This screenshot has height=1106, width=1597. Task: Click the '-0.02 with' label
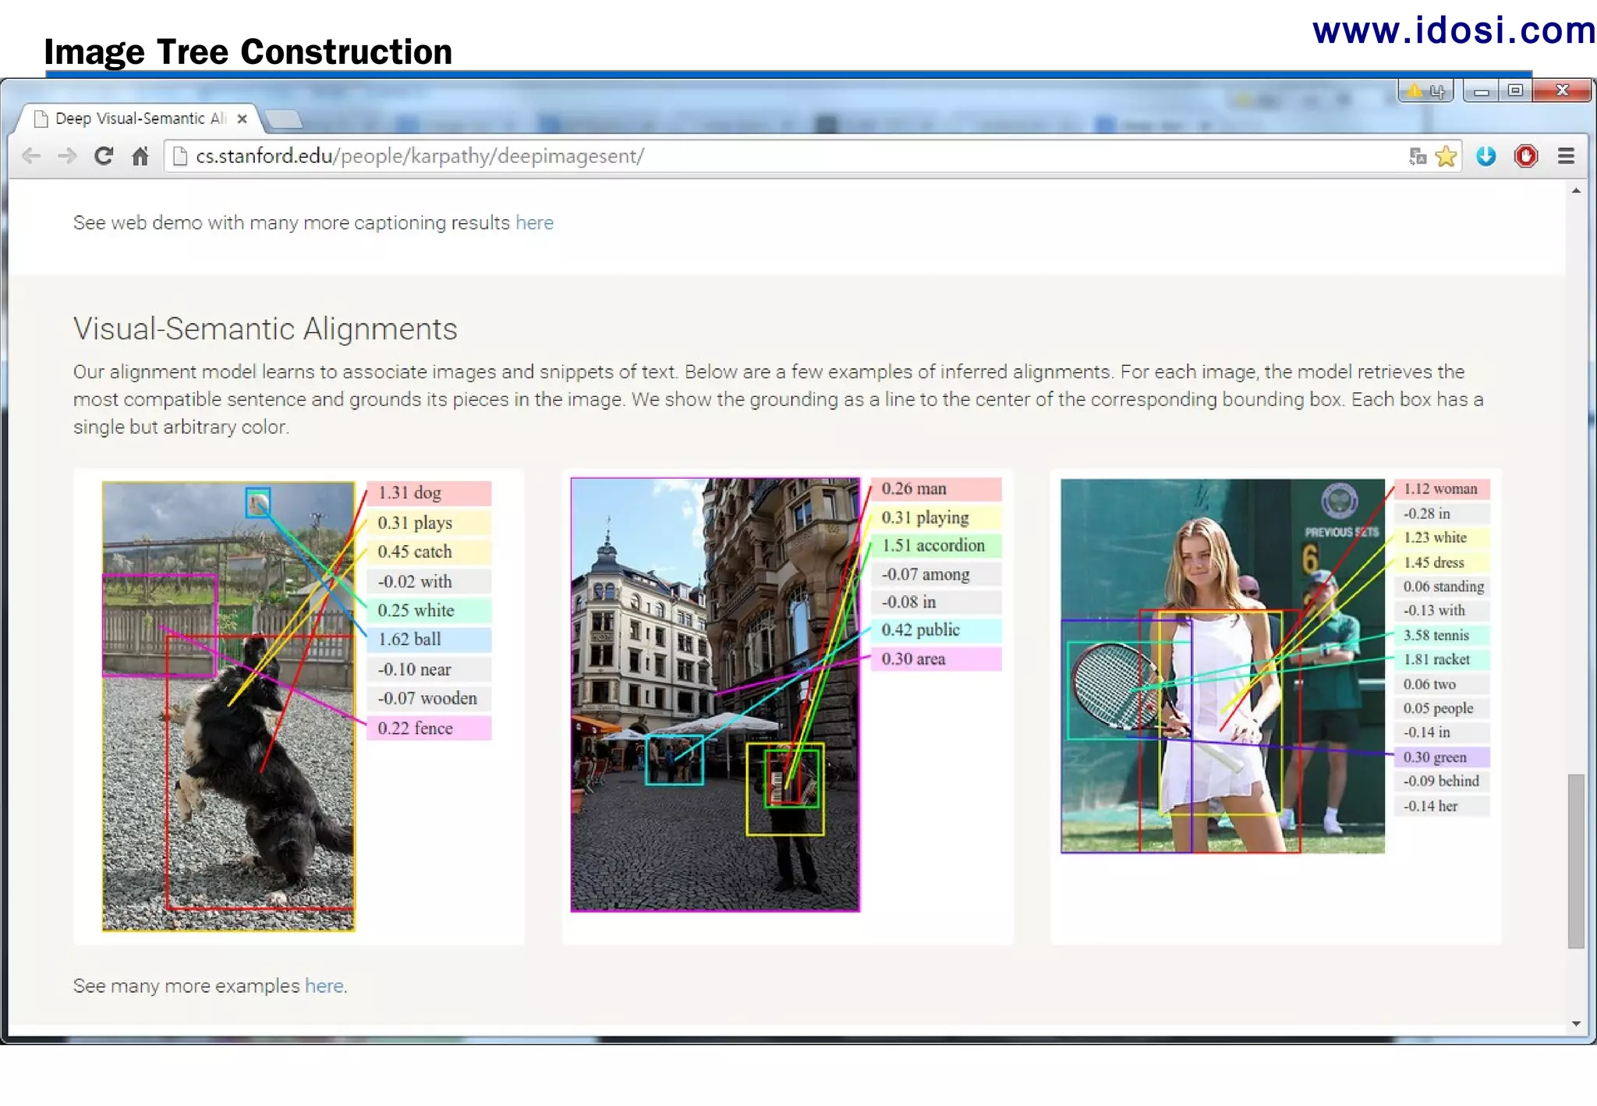[429, 581]
